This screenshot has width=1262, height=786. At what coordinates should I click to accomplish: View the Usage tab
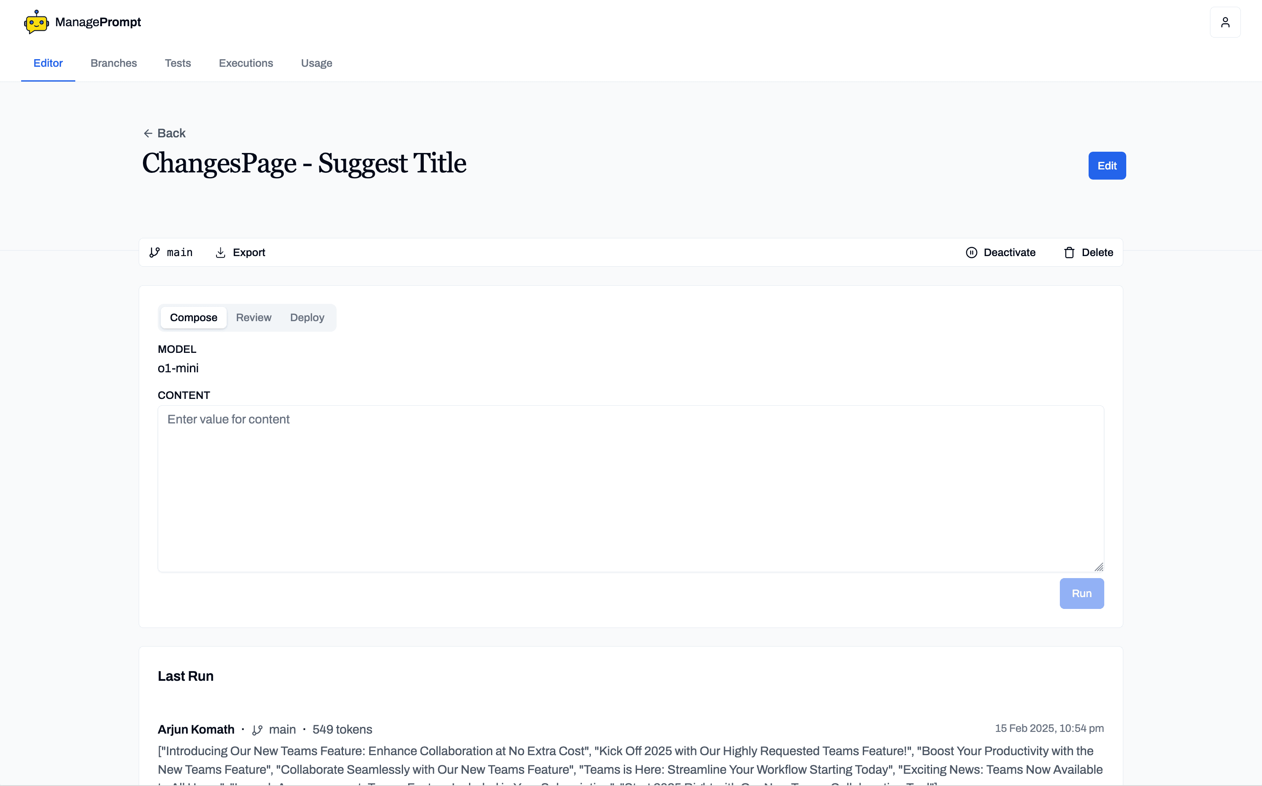[316, 63]
